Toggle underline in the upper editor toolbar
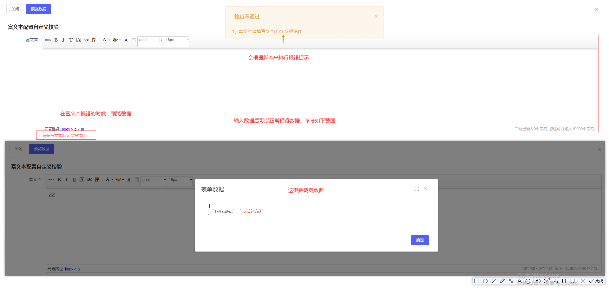 tap(71, 40)
